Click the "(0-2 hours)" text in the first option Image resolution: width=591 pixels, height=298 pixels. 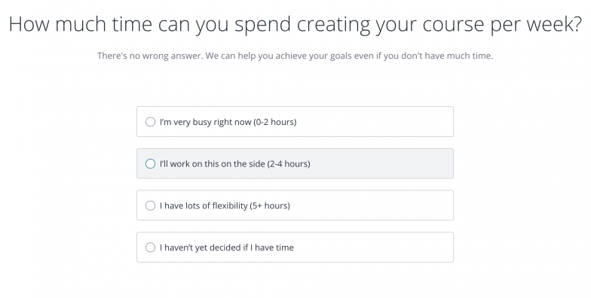click(275, 122)
